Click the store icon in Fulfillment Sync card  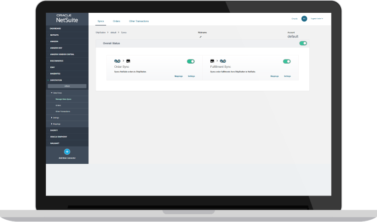[212, 61]
